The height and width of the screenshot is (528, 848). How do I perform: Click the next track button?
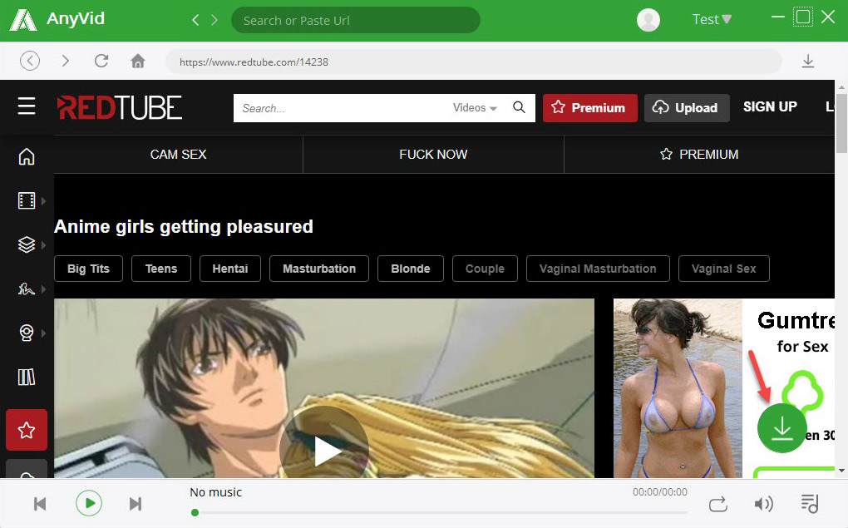point(136,504)
